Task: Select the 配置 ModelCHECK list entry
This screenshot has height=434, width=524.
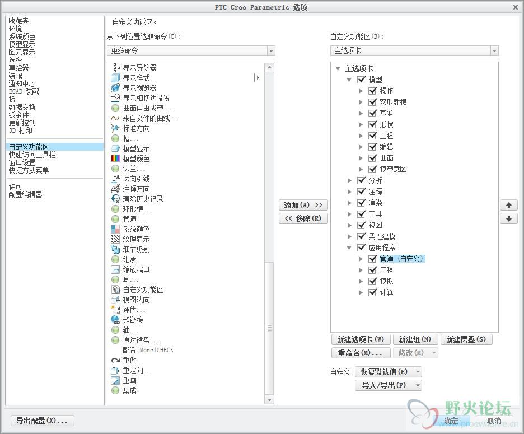Action: click(148, 350)
